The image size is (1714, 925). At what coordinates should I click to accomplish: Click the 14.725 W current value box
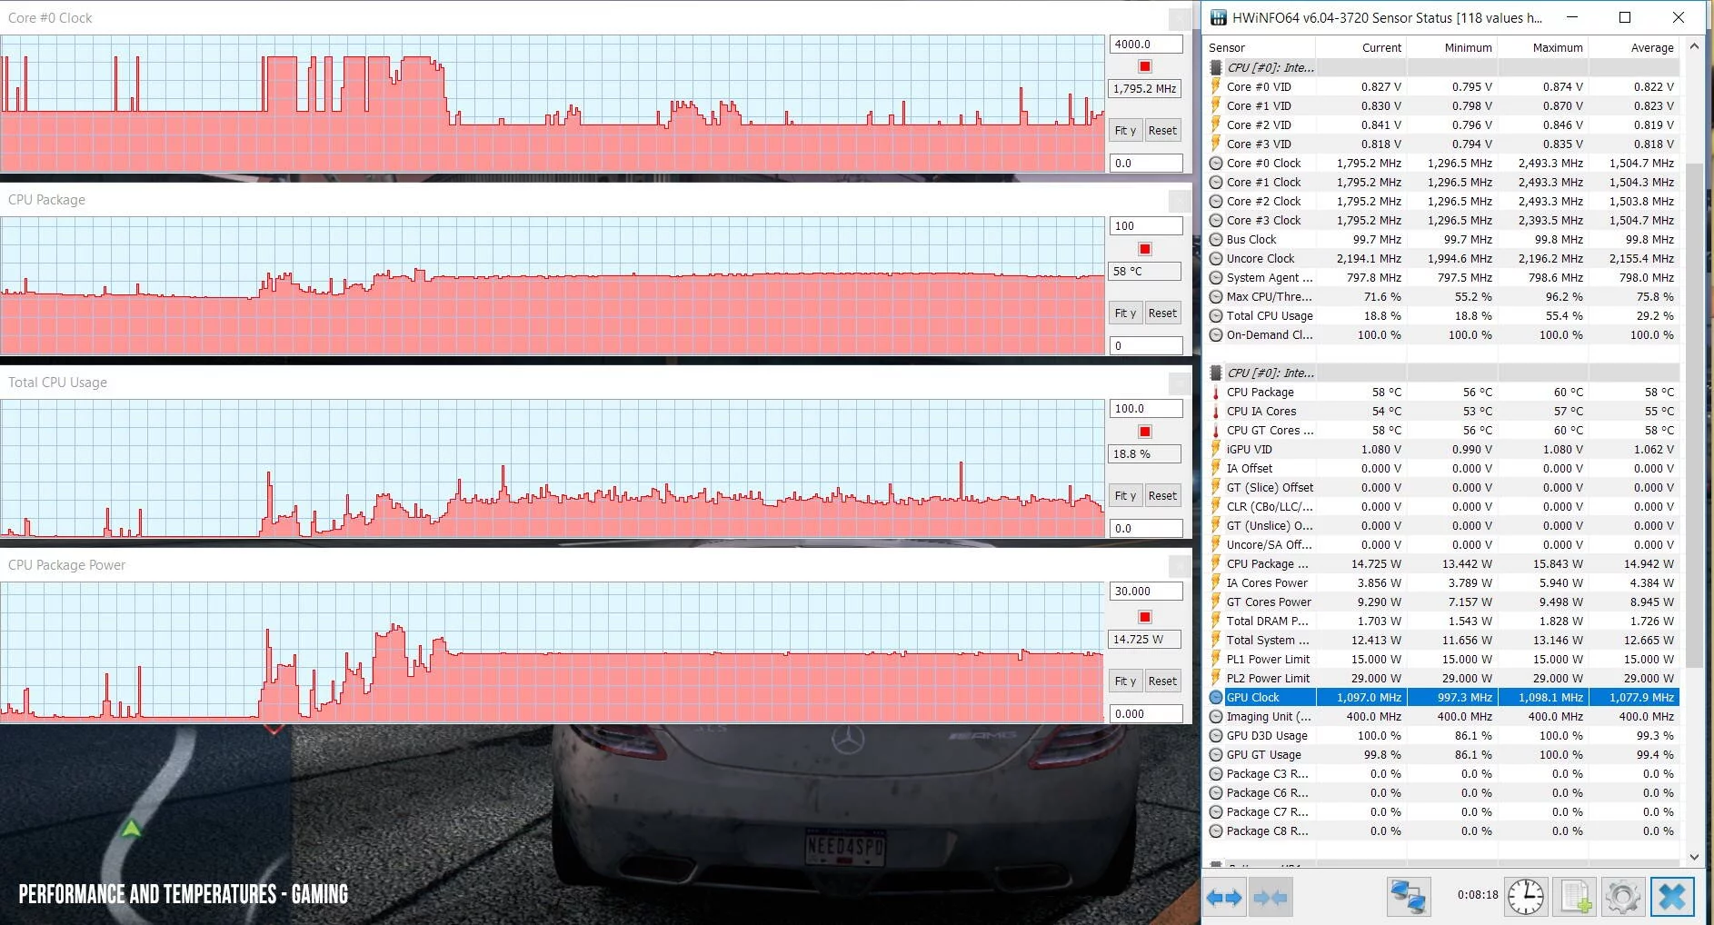1145,639
